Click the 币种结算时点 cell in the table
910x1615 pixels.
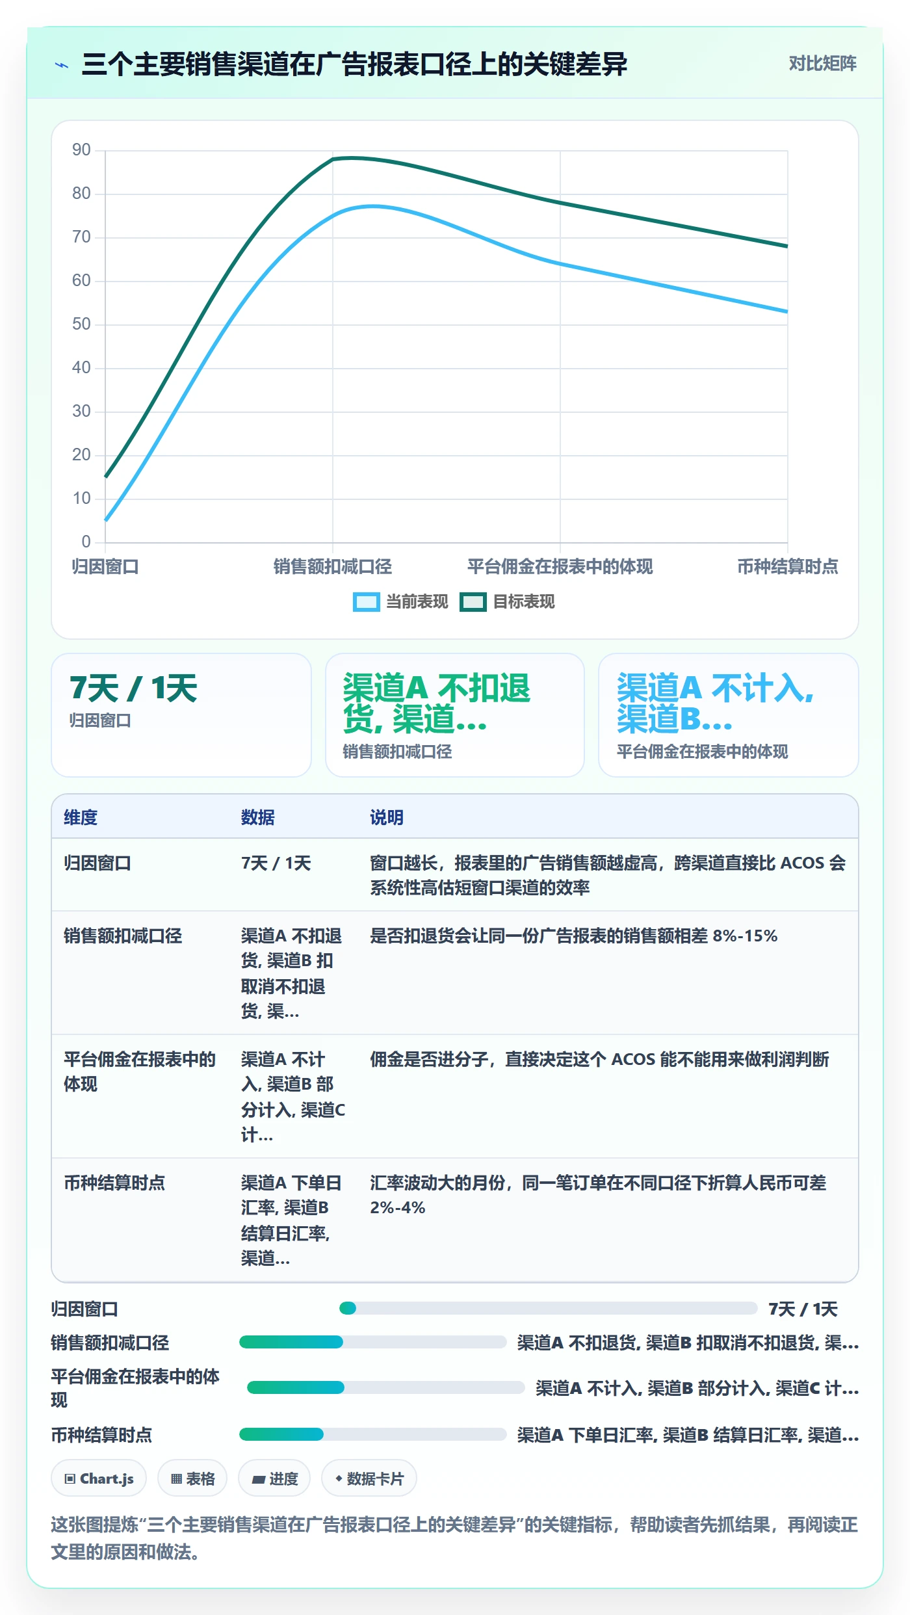click(x=114, y=1183)
